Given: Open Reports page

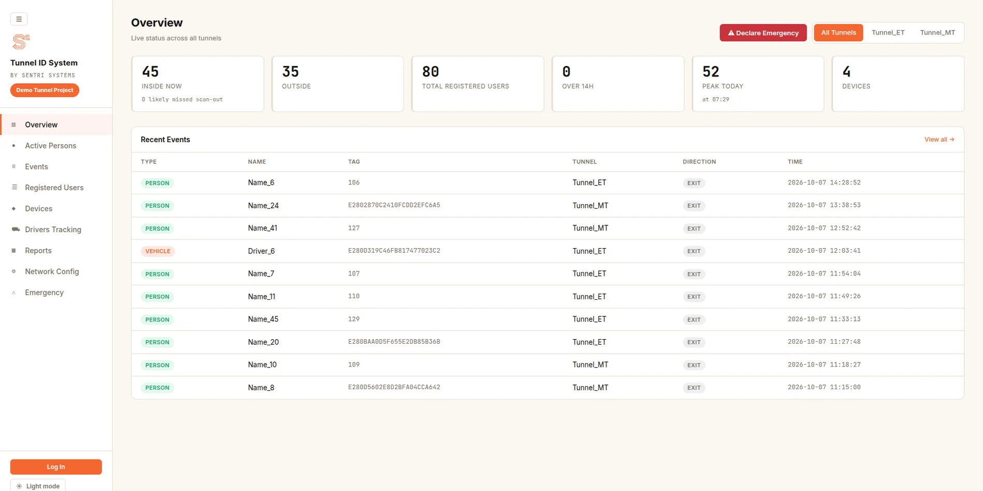Looking at the screenshot, I should coord(56,251).
